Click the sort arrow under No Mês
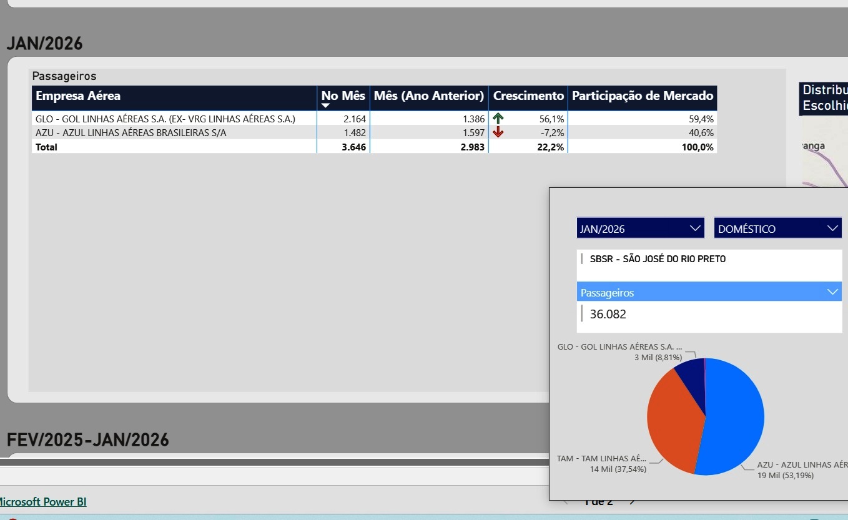 325,106
